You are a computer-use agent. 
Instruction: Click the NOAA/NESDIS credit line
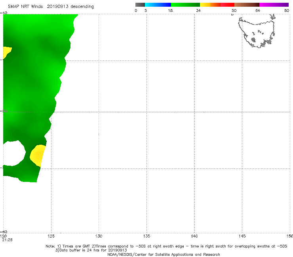(164, 255)
